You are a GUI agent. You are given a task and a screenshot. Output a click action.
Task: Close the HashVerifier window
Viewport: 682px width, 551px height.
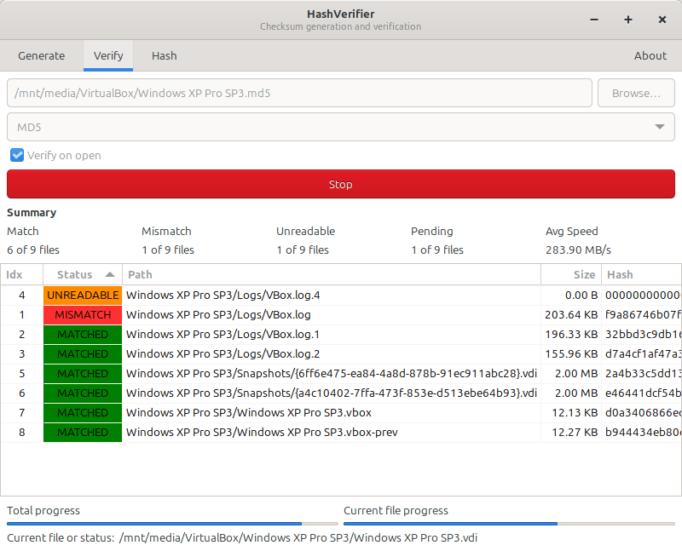tap(662, 20)
